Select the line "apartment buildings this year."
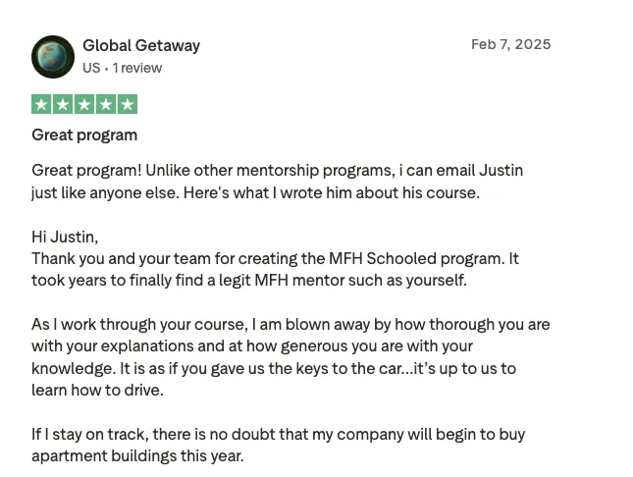This screenshot has width=633, height=477. coord(137,456)
